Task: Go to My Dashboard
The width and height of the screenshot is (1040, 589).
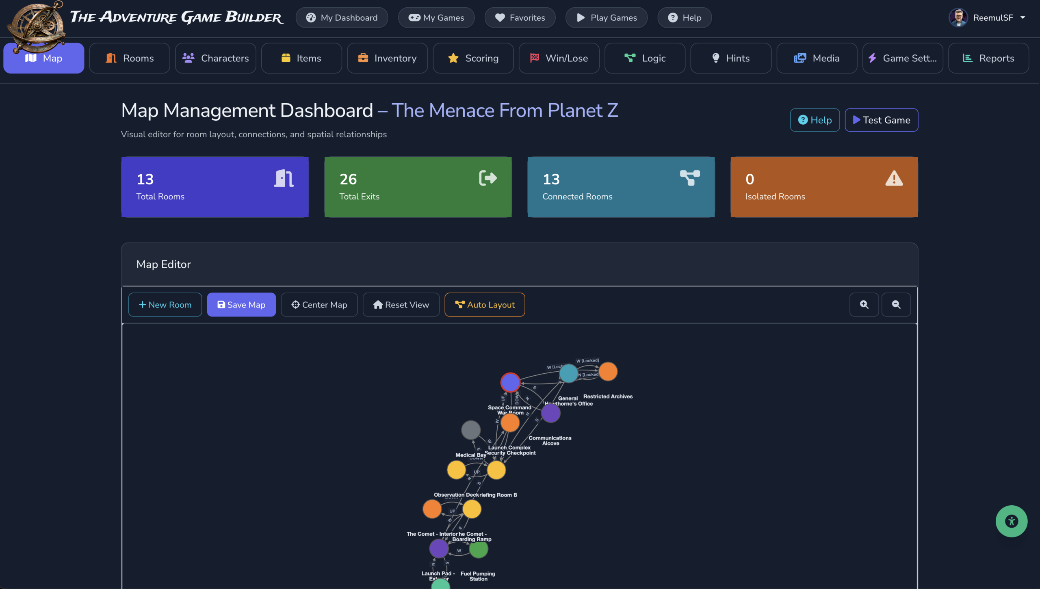Action: (x=342, y=17)
